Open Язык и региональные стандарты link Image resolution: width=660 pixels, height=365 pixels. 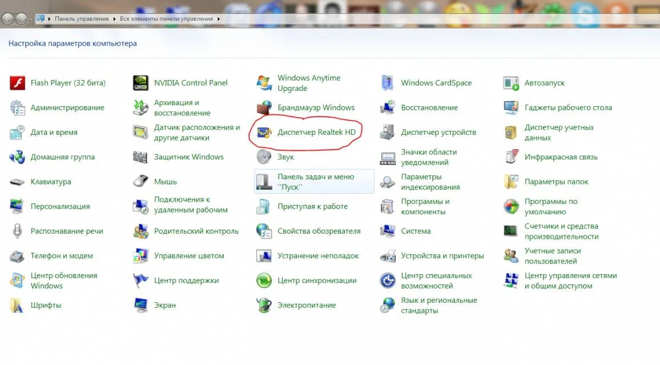tap(439, 305)
